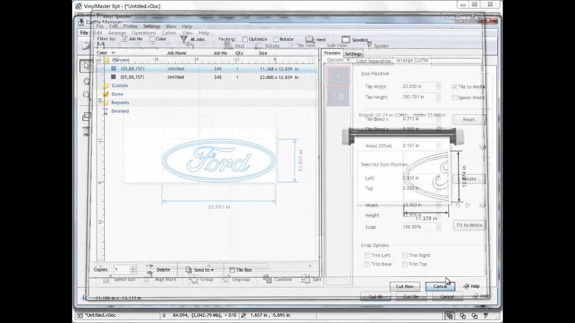The width and height of the screenshot is (575, 323).
Task: Toggle the Job No filter checkbox
Action: pos(125,39)
